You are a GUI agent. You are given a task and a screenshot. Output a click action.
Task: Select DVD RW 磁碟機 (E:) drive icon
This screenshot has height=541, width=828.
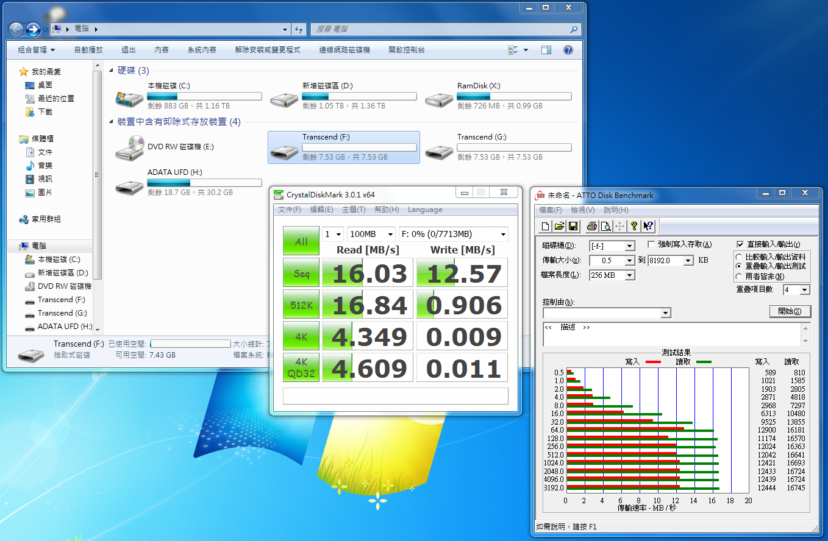129,147
